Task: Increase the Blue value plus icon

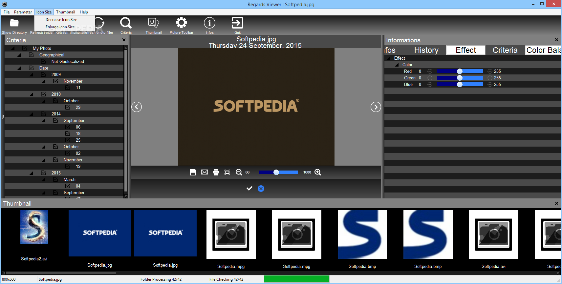Action: (x=490, y=84)
